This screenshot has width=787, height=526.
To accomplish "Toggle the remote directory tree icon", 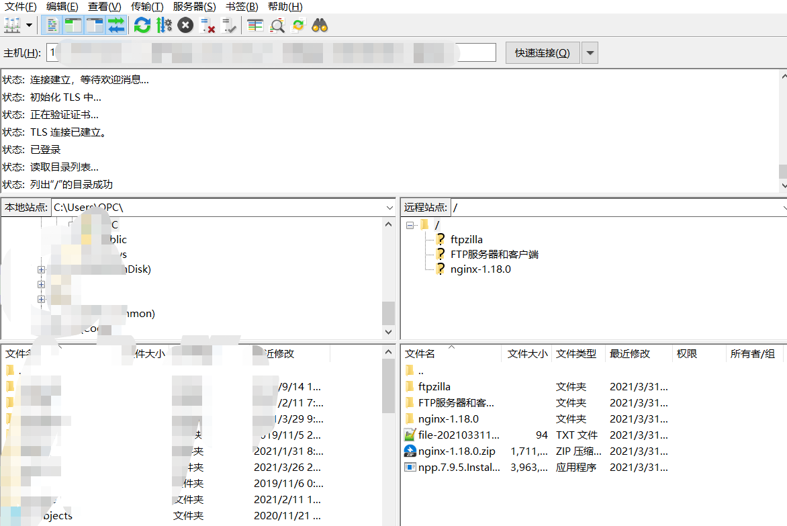I will (x=95, y=25).
